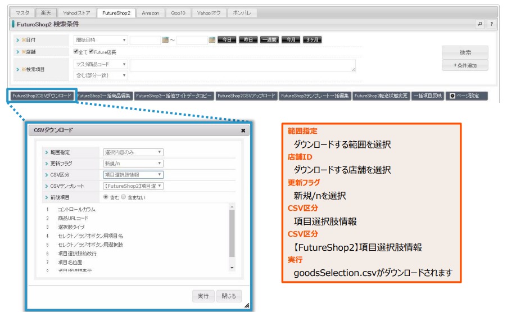Viewport: 507px width, 312px height.
Task: Select the 含む radio button
Action: 106,197
